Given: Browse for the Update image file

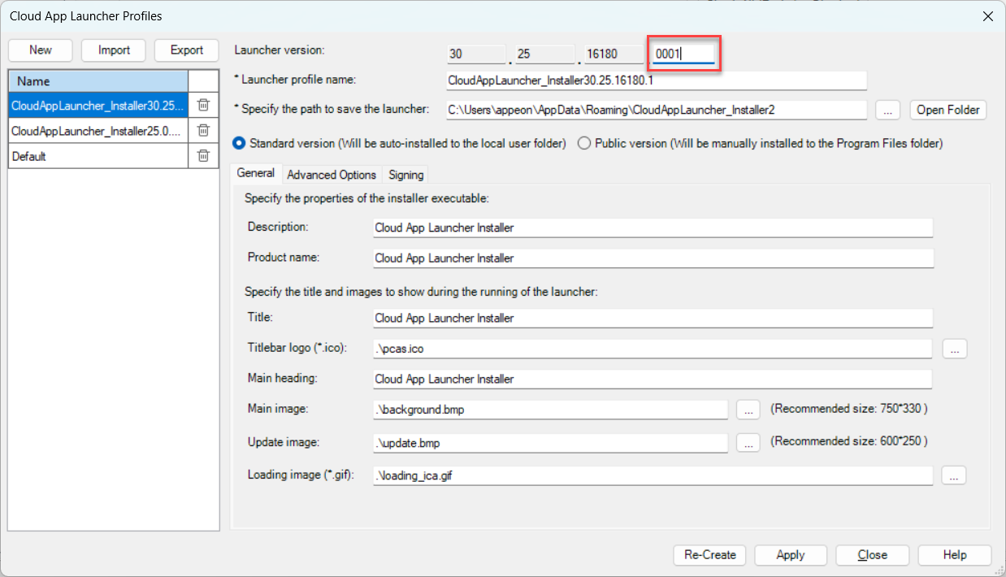Looking at the screenshot, I should (748, 443).
